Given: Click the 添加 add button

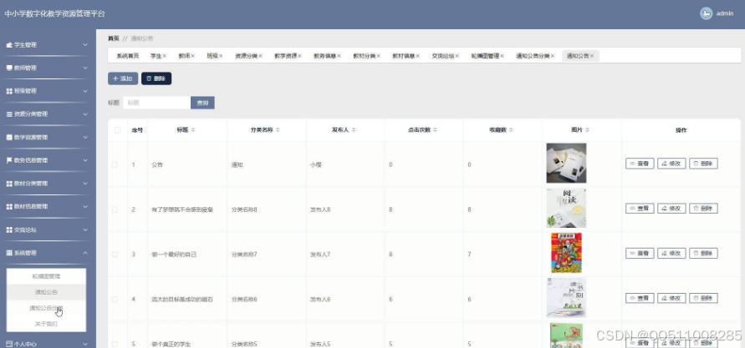Looking at the screenshot, I should click(123, 78).
